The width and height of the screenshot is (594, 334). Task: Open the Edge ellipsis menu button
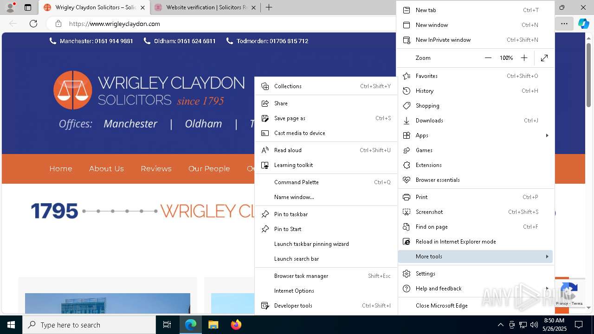[x=564, y=24]
